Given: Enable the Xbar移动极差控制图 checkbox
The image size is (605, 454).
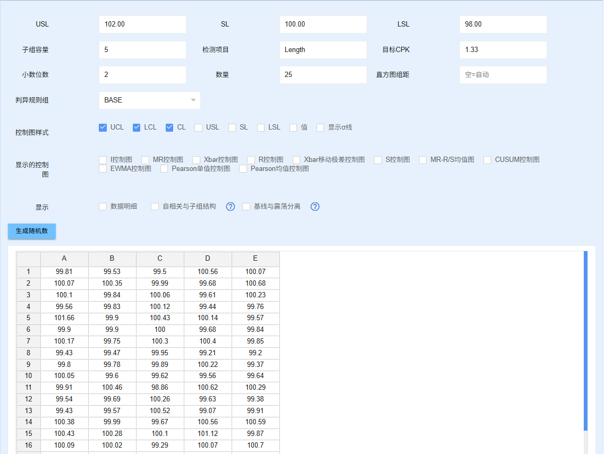Looking at the screenshot, I should click(x=296, y=160).
